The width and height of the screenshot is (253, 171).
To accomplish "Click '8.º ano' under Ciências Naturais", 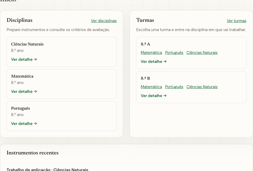I will coord(17,51).
